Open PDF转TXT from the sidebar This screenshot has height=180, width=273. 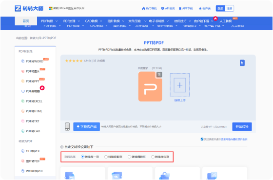[32, 121]
